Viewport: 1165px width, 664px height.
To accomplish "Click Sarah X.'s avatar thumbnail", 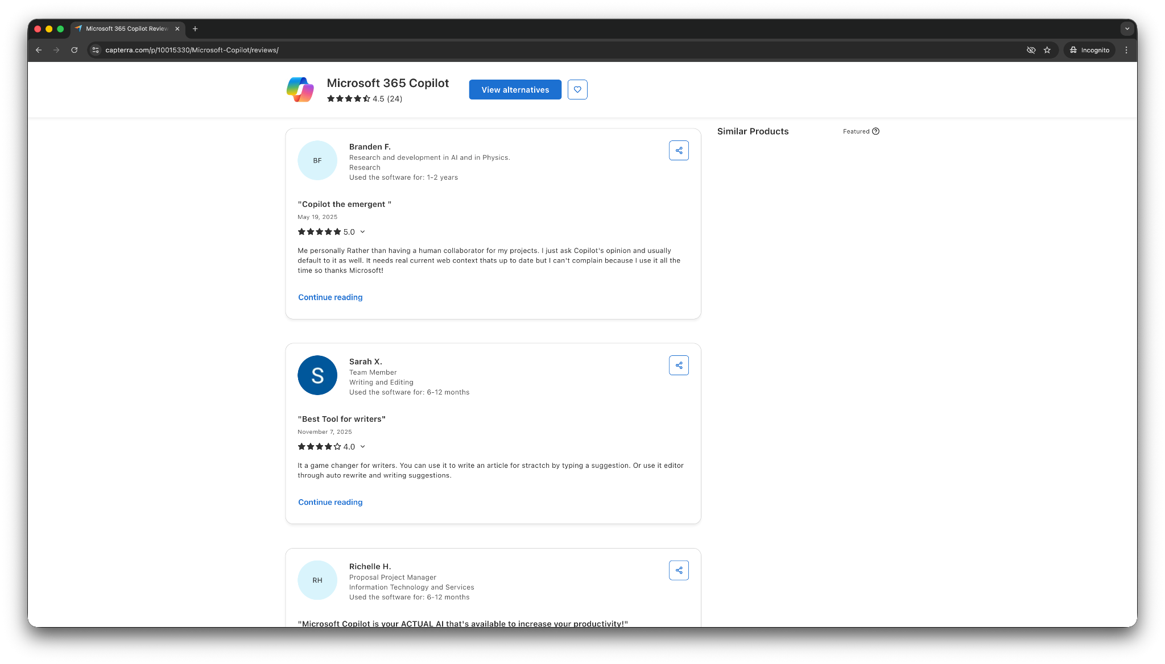I will pos(317,375).
